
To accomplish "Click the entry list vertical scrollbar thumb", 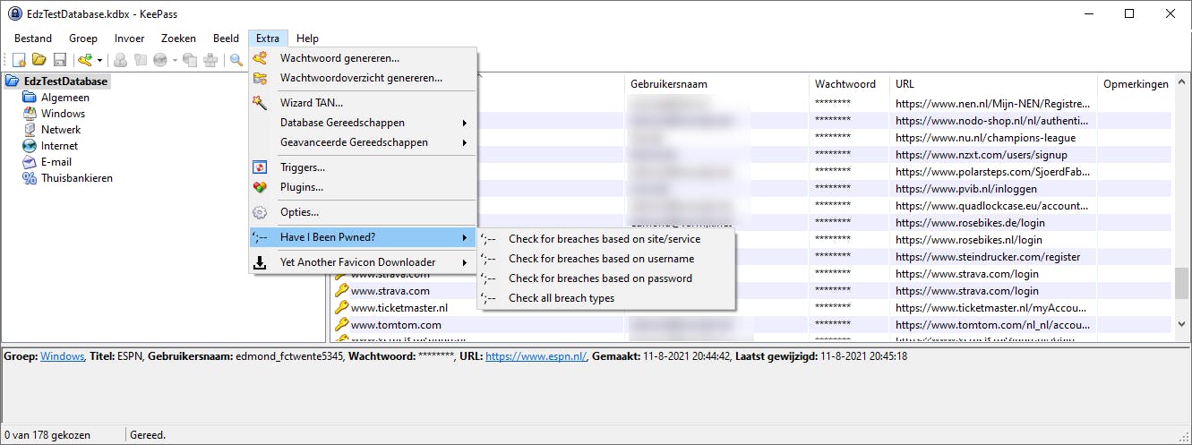I will pyautogui.click(x=1182, y=283).
